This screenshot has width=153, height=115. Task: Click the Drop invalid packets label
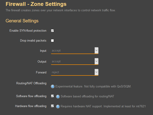33,40
